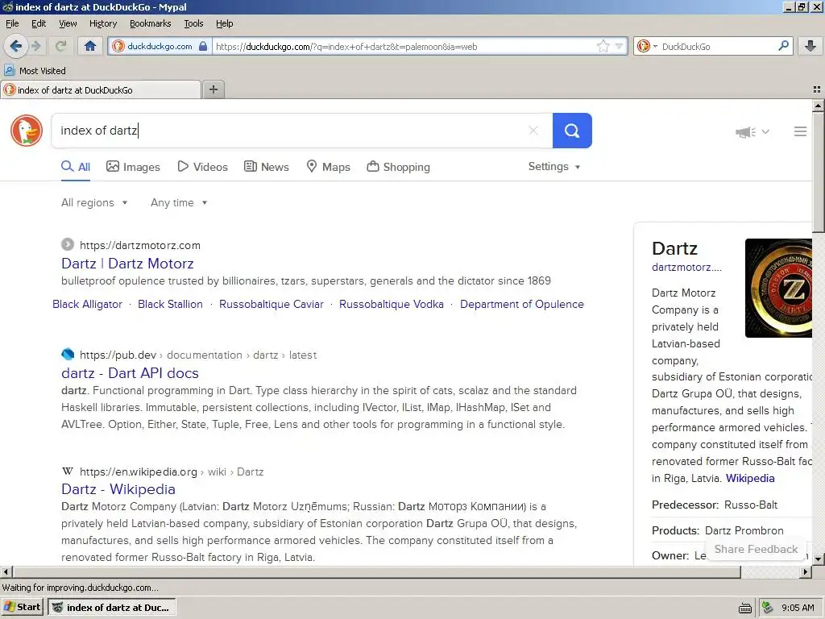The width and height of the screenshot is (825, 619).
Task: Open the dartz - Dart API docs result
Action: 130,373
